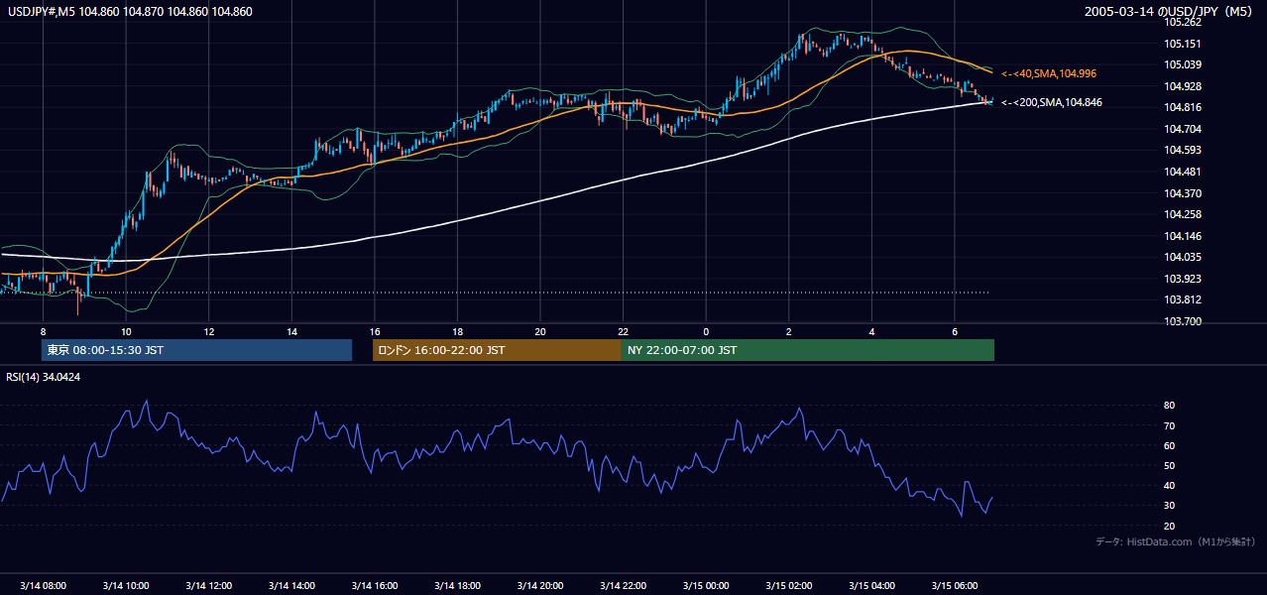Click price axis value 104.370

1183,193
